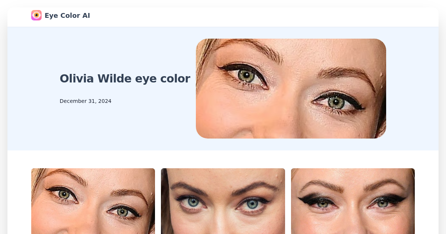Click the left green eye in first thumbnail
The height and width of the screenshot is (234, 446).
[x=64, y=194]
